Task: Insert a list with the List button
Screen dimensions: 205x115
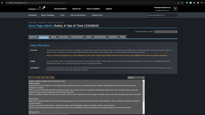Action: tap(39, 77)
